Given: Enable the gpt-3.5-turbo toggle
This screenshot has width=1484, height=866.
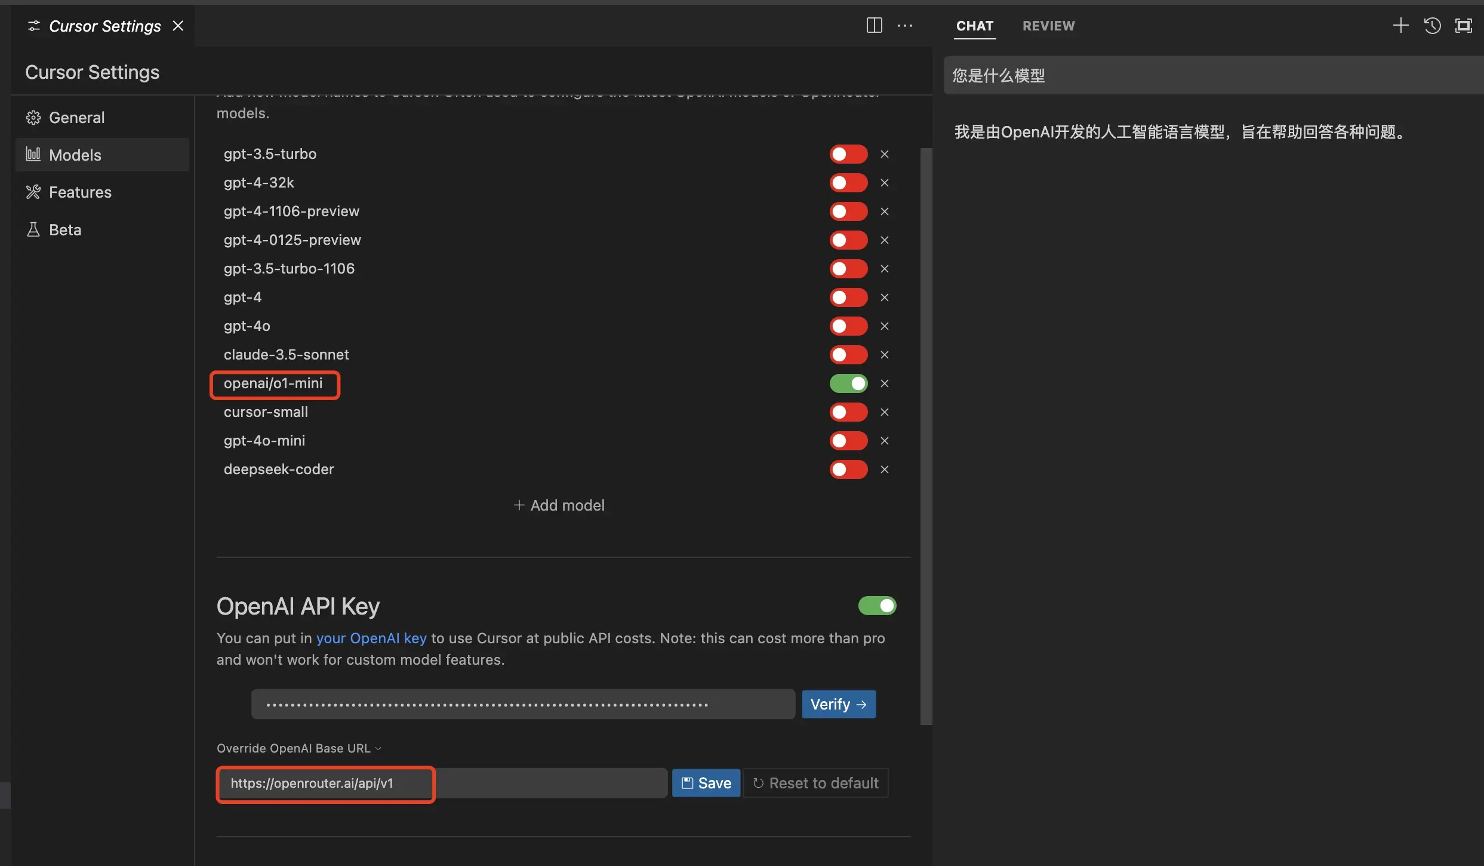Looking at the screenshot, I should pyautogui.click(x=848, y=154).
